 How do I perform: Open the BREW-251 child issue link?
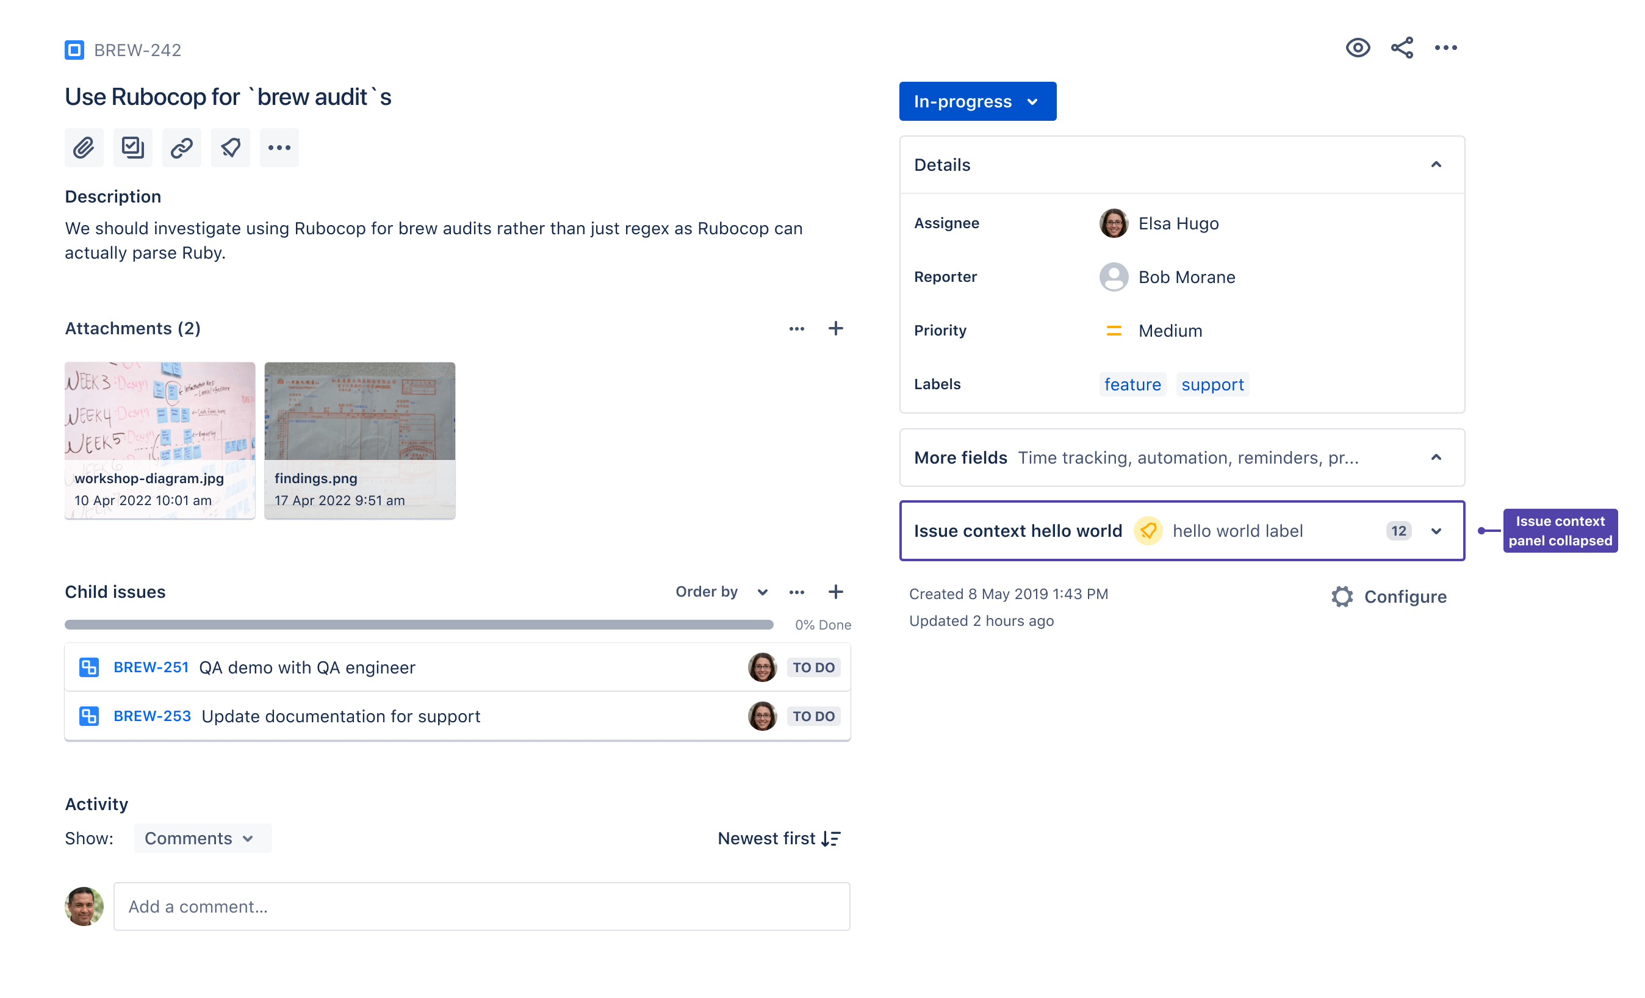151,667
